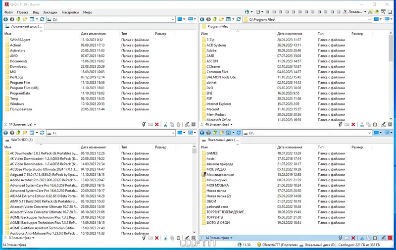Viewport: 396px width, 250px height.
Task: Select the Program Files (x86) folder
Action: pyautogui.click(x=24, y=88)
